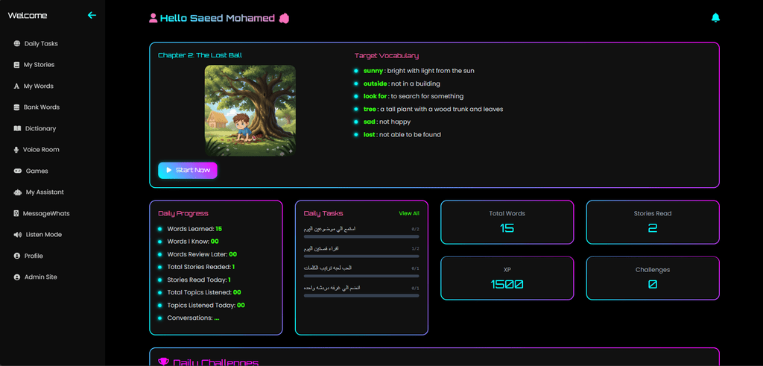Collapse sidebar with the back arrow
The height and width of the screenshot is (366, 763).
(x=92, y=15)
